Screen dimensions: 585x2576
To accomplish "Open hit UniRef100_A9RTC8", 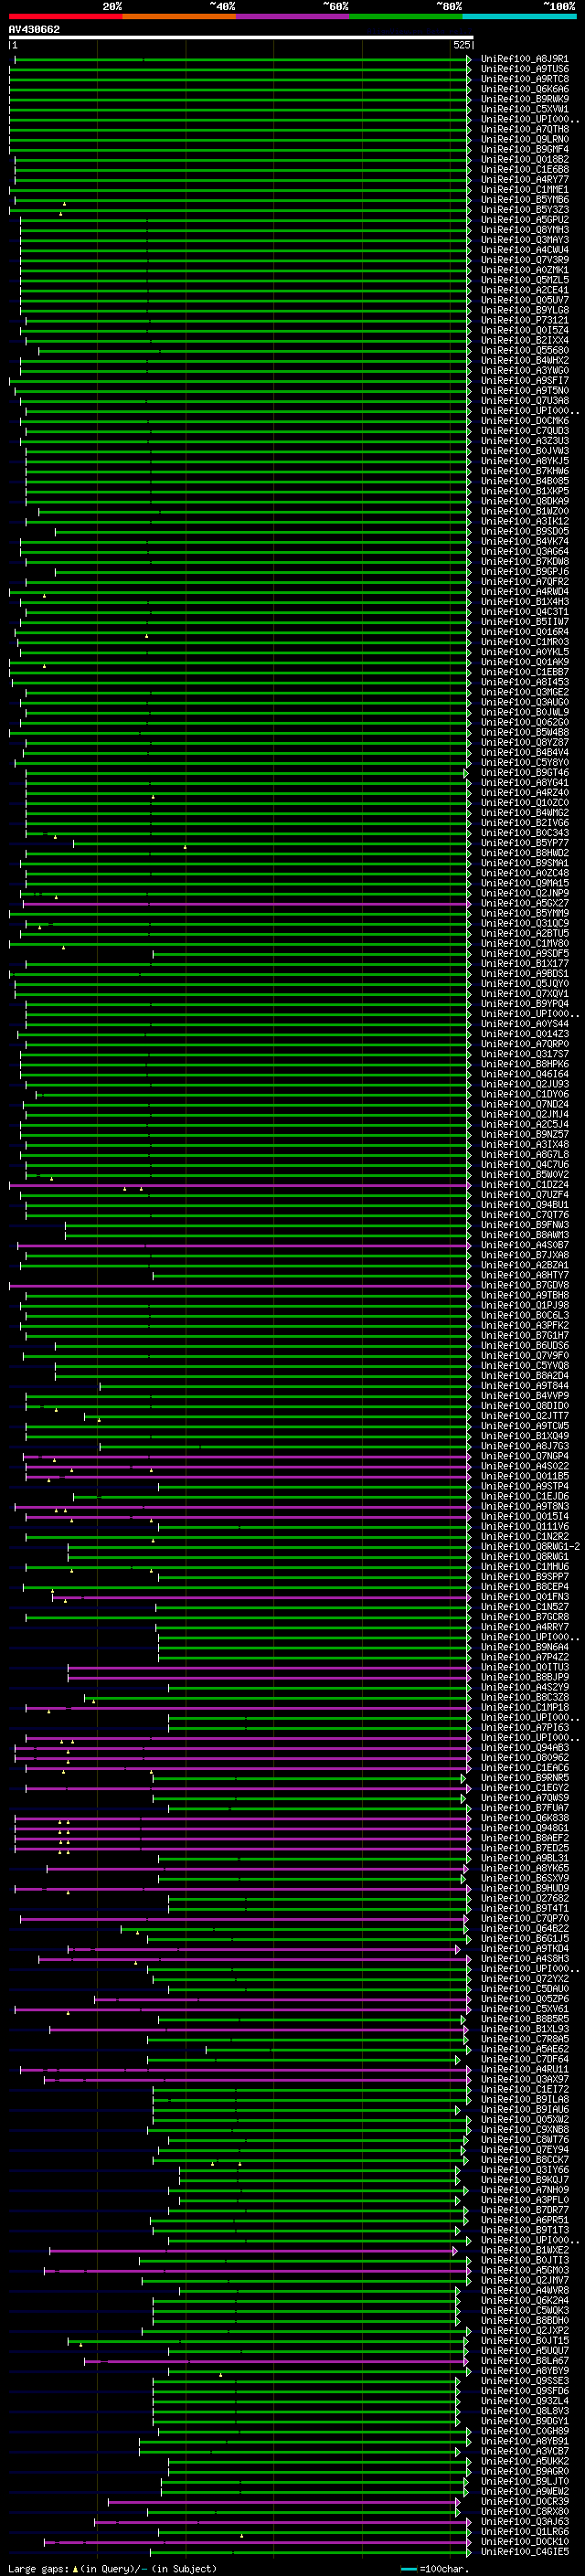I will pos(524,79).
